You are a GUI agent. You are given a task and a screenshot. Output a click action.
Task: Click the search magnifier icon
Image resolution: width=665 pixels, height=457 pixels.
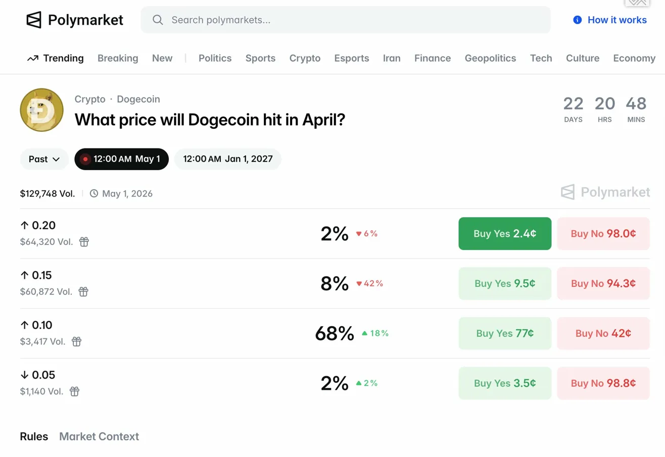pyautogui.click(x=158, y=20)
